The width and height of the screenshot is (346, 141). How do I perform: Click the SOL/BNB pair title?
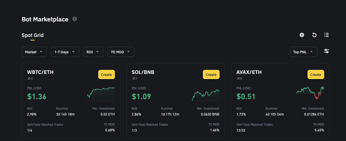(143, 72)
